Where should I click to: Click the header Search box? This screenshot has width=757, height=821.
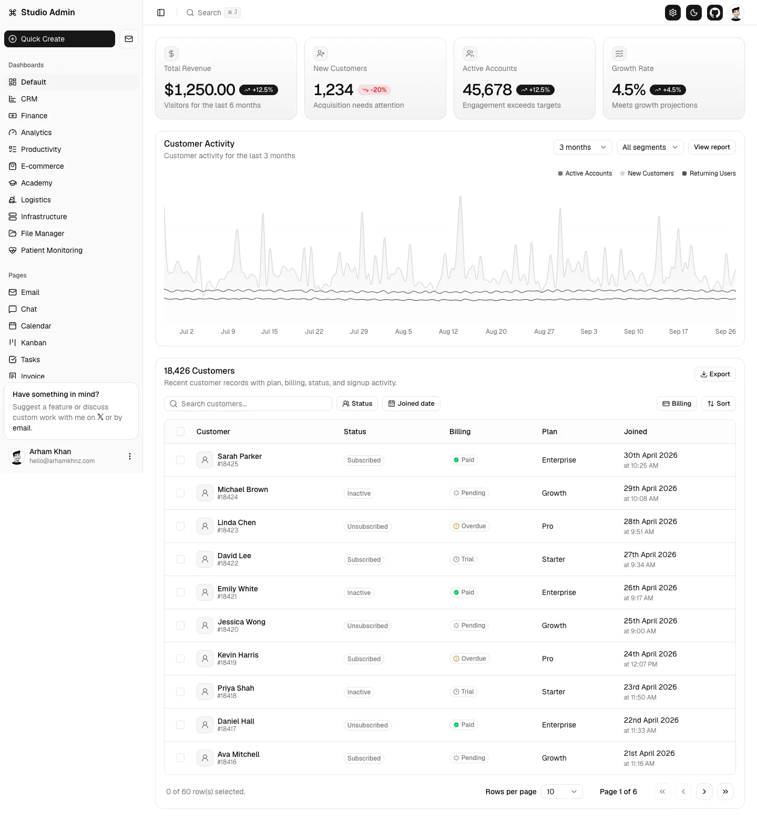click(x=213, y=13)
